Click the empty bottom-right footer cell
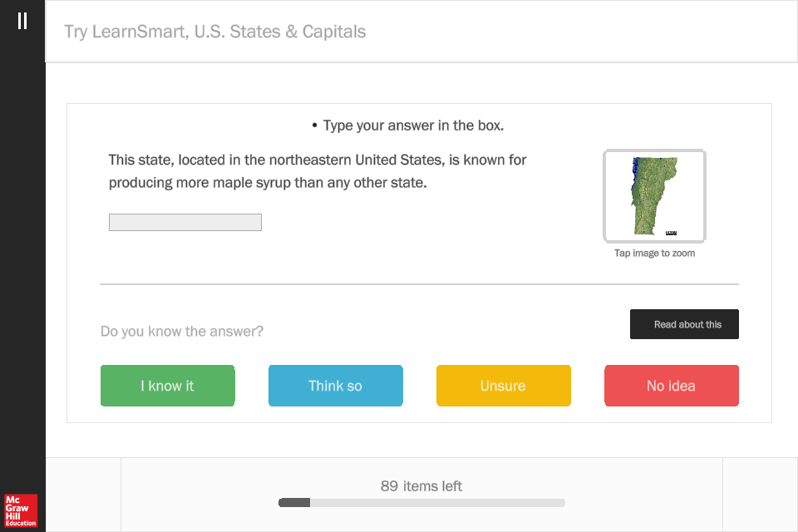The height and width of the screenshot is (532, 798). click(x=760, y=495)
